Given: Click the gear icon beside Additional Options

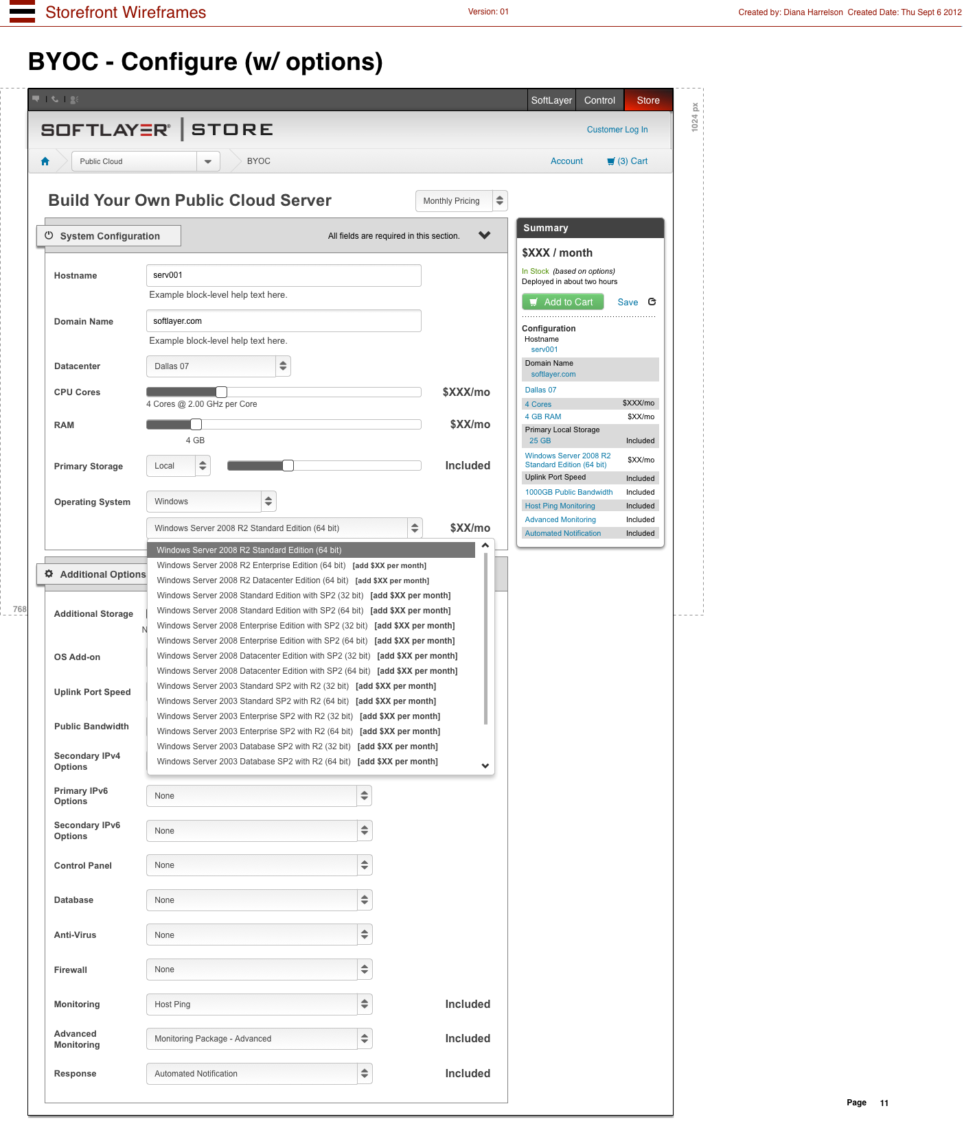Looking at the screenshot, I should pos(49,574).
